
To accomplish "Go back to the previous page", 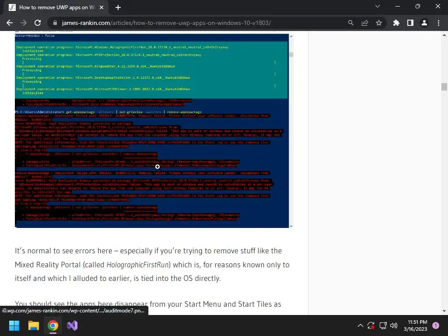I will [x=10, y=23].
